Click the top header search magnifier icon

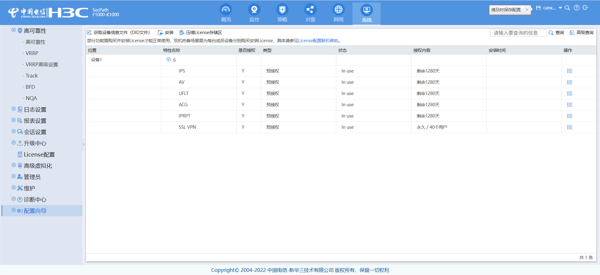pos(567,8)
